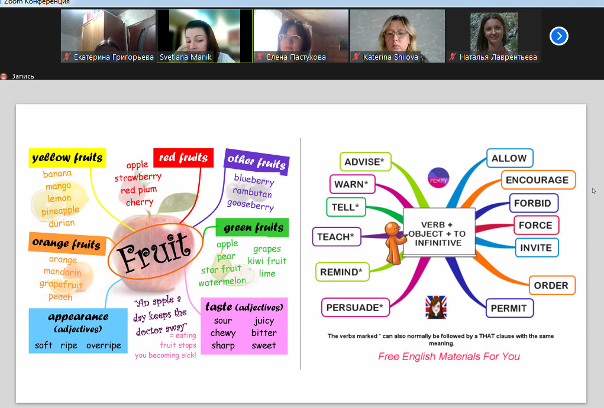Click the yellow fruits label

tap(67, 158)
